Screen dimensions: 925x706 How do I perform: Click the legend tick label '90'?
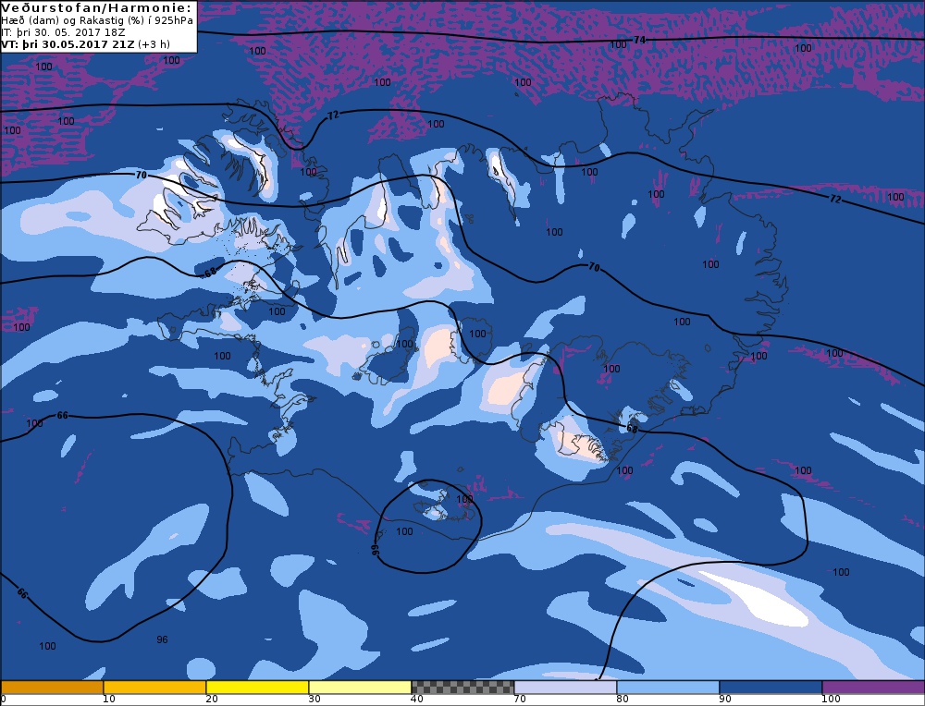click(x=725, y=700)
